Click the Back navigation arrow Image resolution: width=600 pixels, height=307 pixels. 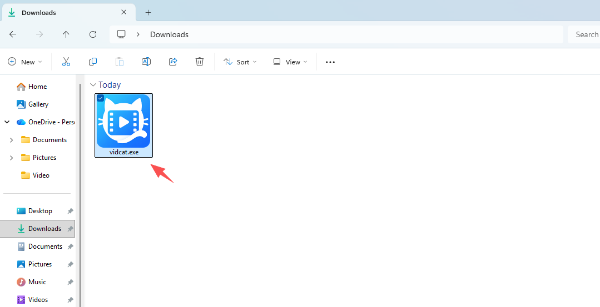click(x=13, y=34)
